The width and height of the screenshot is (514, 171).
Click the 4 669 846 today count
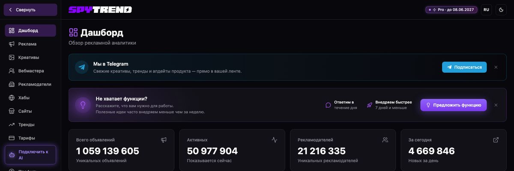[x=432, y=151]
